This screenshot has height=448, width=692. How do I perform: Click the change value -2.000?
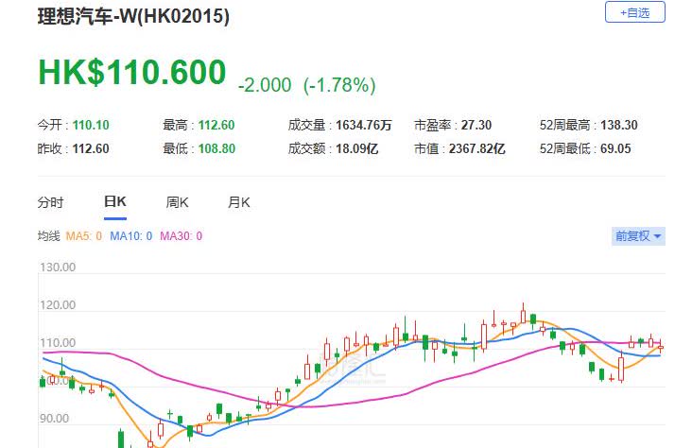point(265,85)
